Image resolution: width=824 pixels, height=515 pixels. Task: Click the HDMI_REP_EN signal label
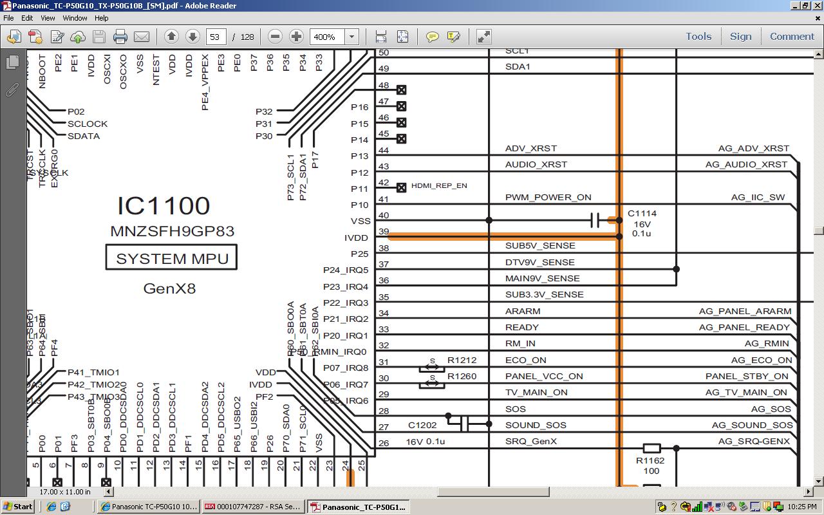439,185
